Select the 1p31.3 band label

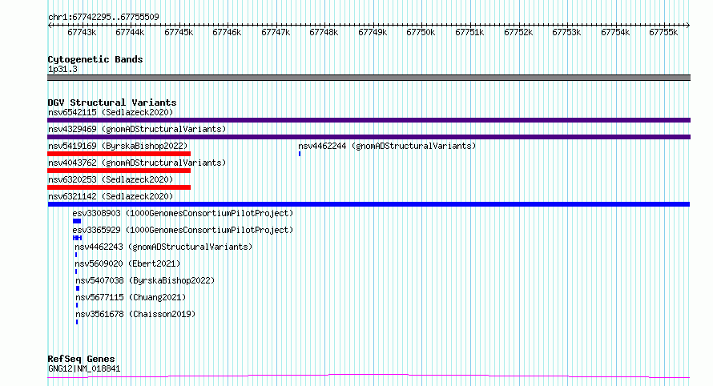coord(62,70)
